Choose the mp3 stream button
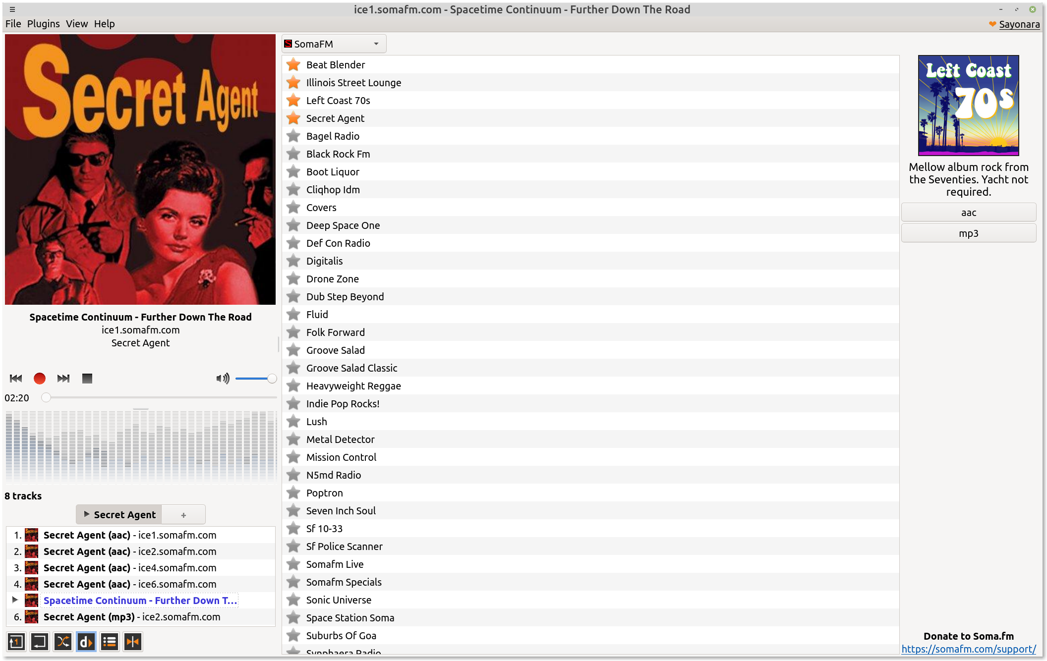1047x661 pixels. [969, 233]
